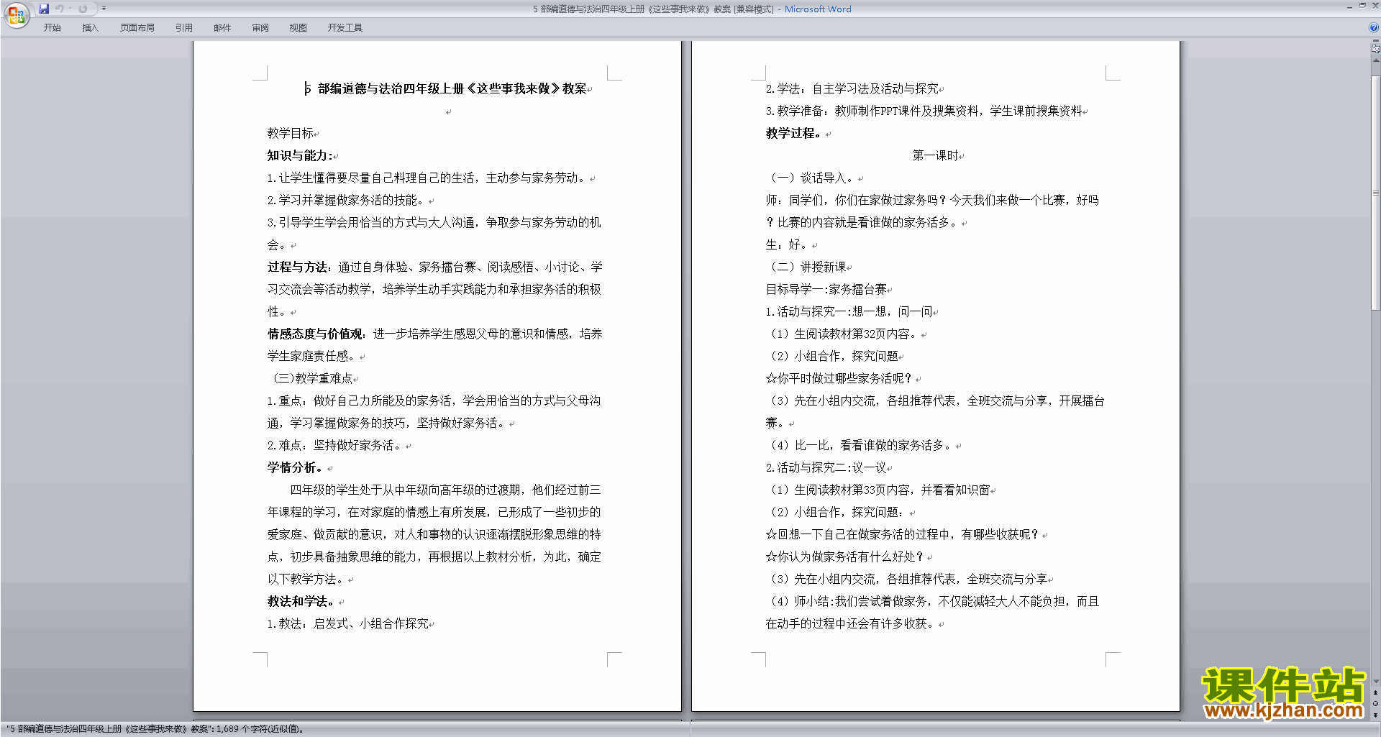Switch to the 引用 tab
The image size is (1381, 737).
pos(183,28)
